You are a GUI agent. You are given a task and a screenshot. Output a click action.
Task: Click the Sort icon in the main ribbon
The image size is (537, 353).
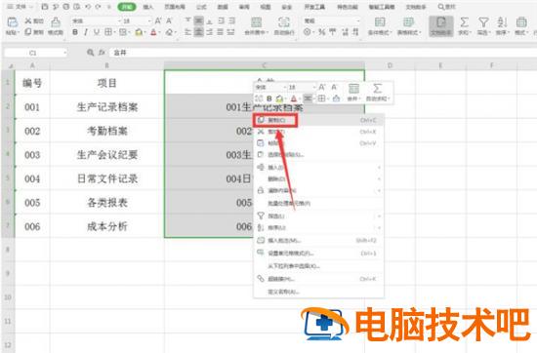tap(502, 22)
